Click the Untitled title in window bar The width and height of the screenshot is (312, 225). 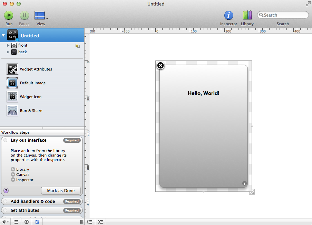[156, 4]
